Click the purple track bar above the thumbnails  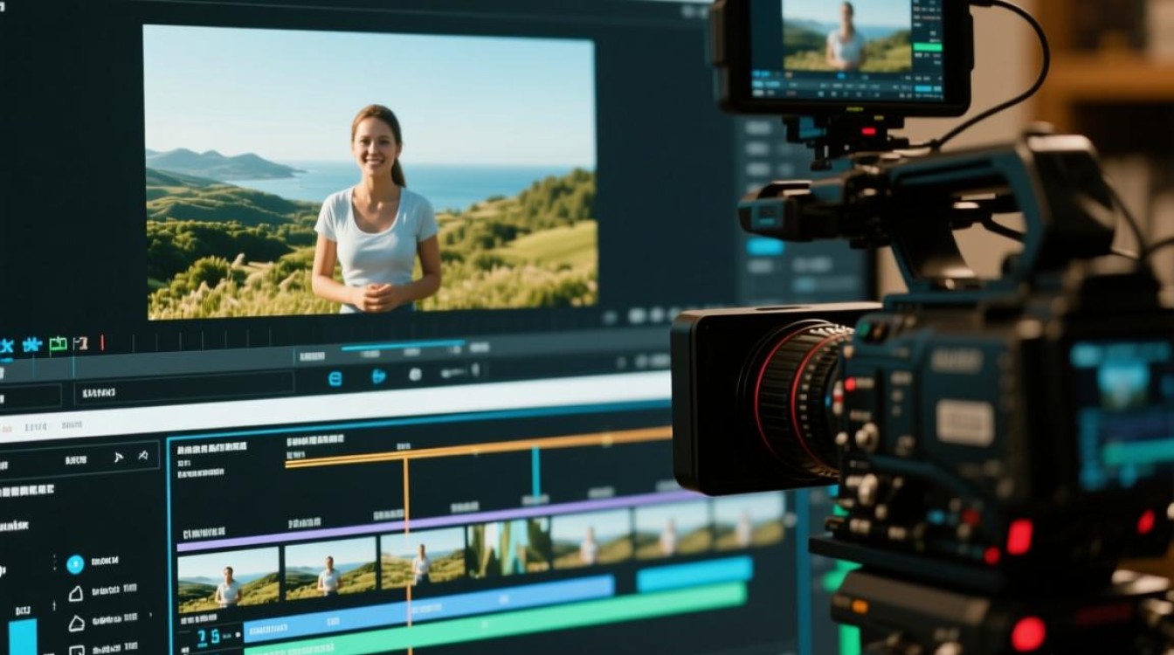tap(439, 521)
